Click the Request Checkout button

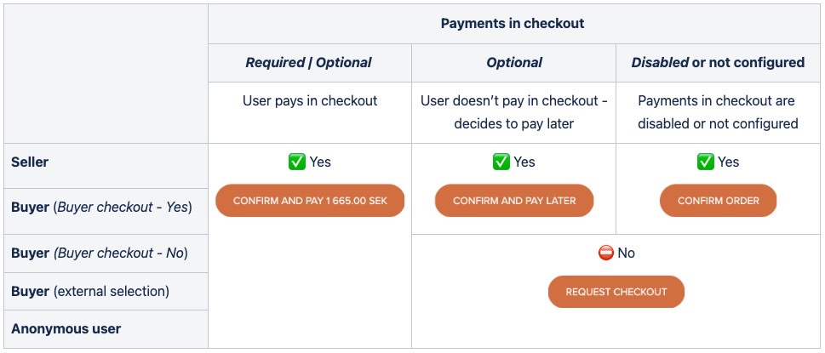tap(616, 292)
